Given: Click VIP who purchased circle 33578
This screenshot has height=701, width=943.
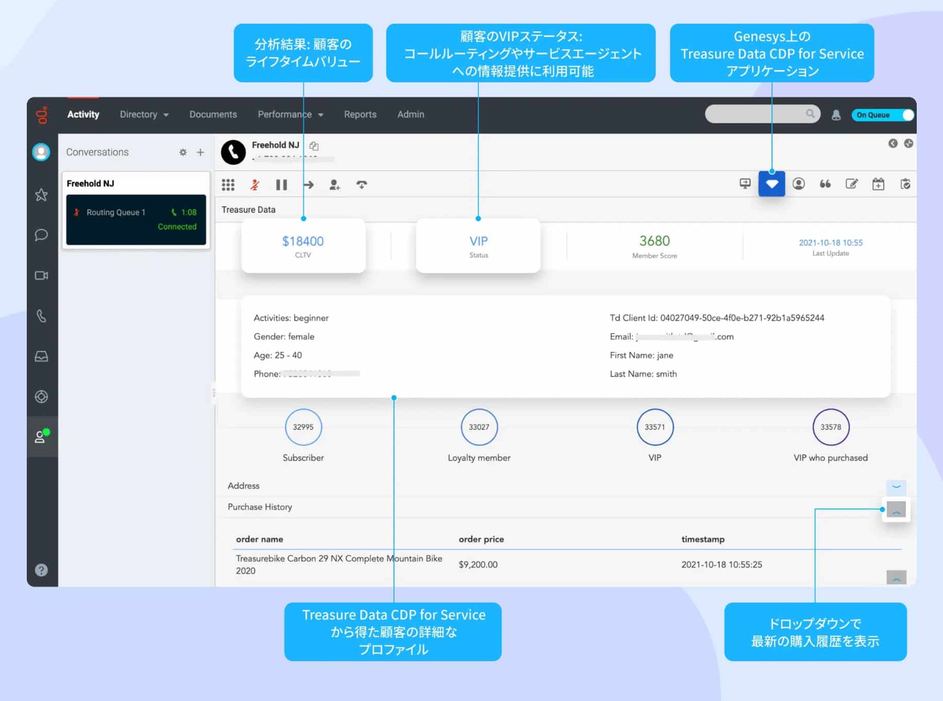Looking at the screenshot, I should 831,427.
